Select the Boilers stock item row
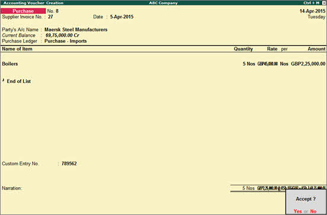 [163, 64]
